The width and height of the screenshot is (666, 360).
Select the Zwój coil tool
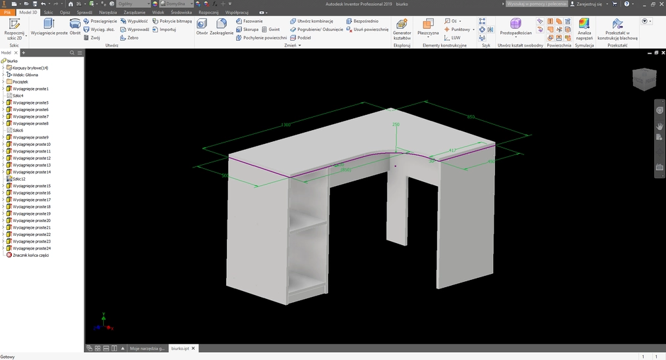point(92,38)
